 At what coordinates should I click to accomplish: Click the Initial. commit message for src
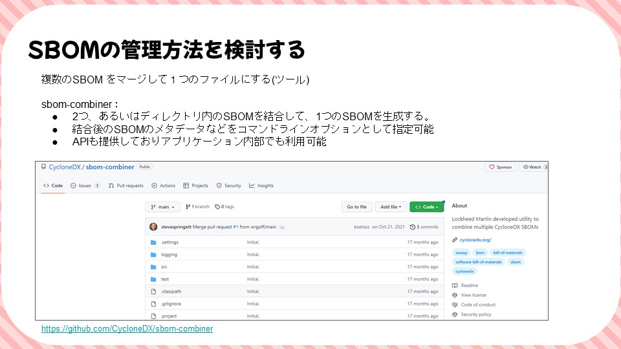[253, 267]
